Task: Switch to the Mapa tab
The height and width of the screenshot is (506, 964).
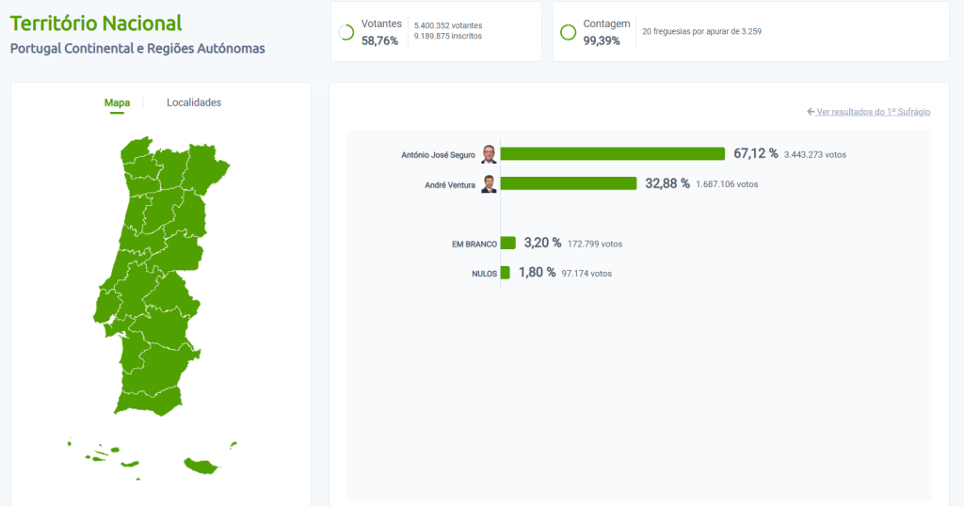Action: pyautogui.click(x=117, y=103)
